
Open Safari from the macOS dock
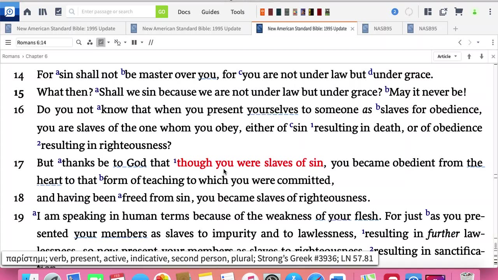(315, 277)
